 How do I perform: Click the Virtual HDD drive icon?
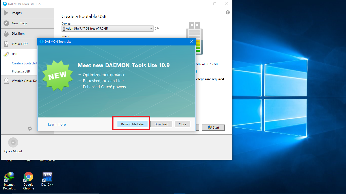coord(6,44)
